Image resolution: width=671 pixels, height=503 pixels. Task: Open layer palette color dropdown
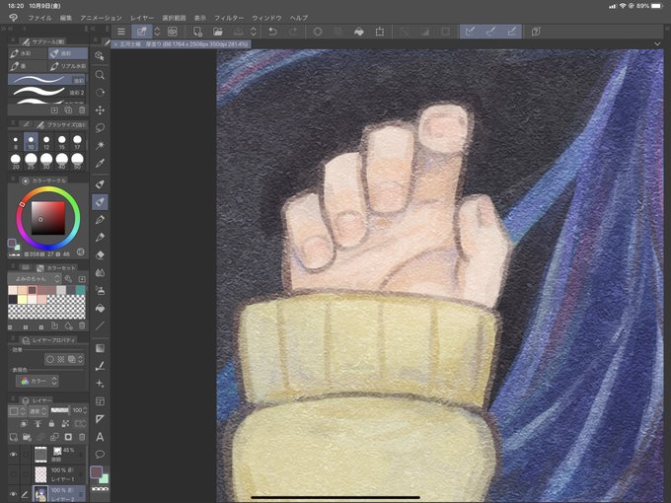[18, 410]
